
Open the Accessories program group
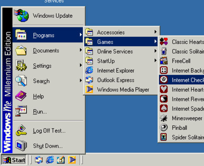coord(121,32)
